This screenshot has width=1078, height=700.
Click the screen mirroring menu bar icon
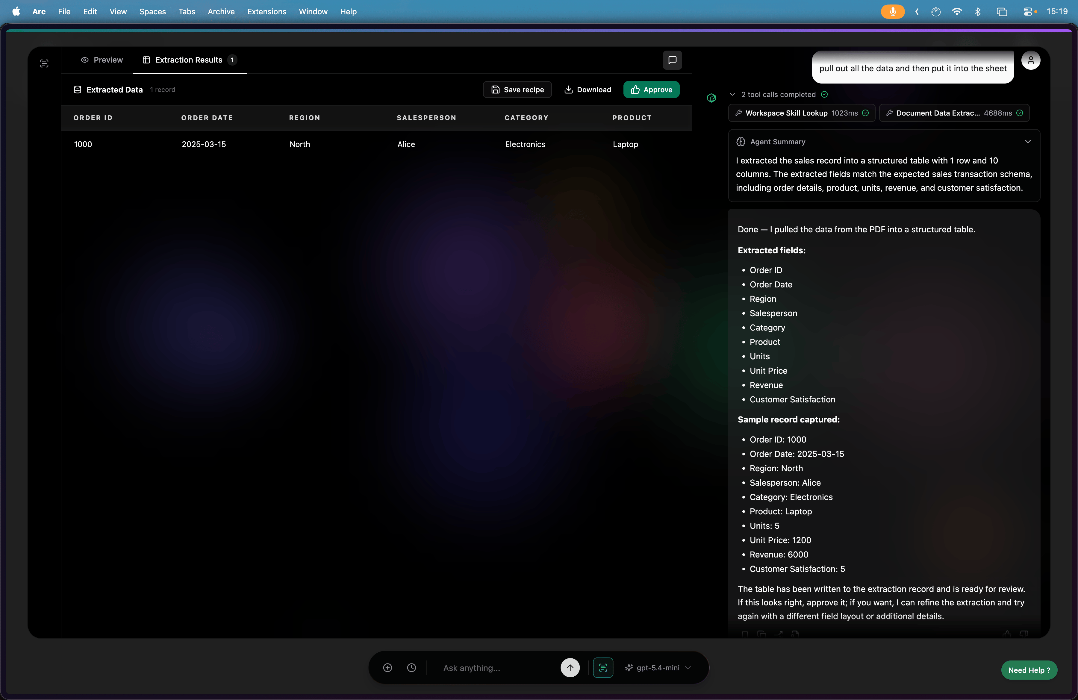pos(1001,11)
